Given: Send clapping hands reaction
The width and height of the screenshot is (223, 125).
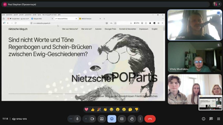Looking at the screenshot, I should (105, 109).
